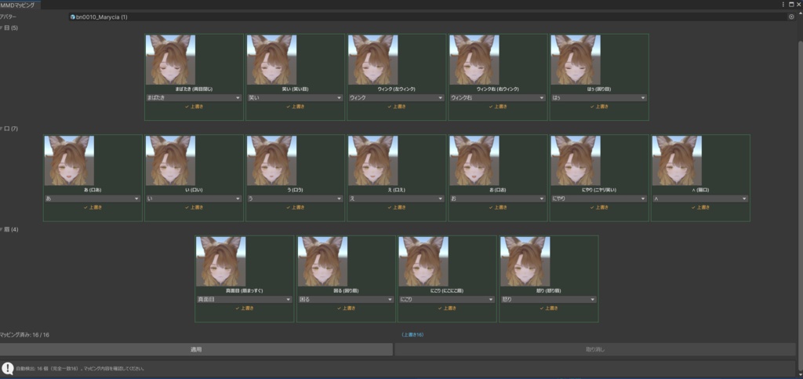803x379 pixels.
Task: Click the 笑い preview thumbnail
Action: pyautogui.click(x=272, y=60)
